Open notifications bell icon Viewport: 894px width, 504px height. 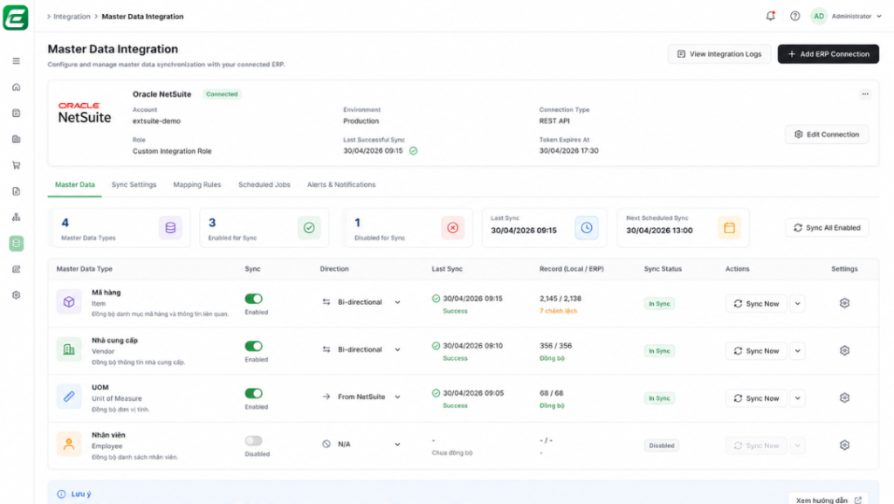[x=770, y=16]
